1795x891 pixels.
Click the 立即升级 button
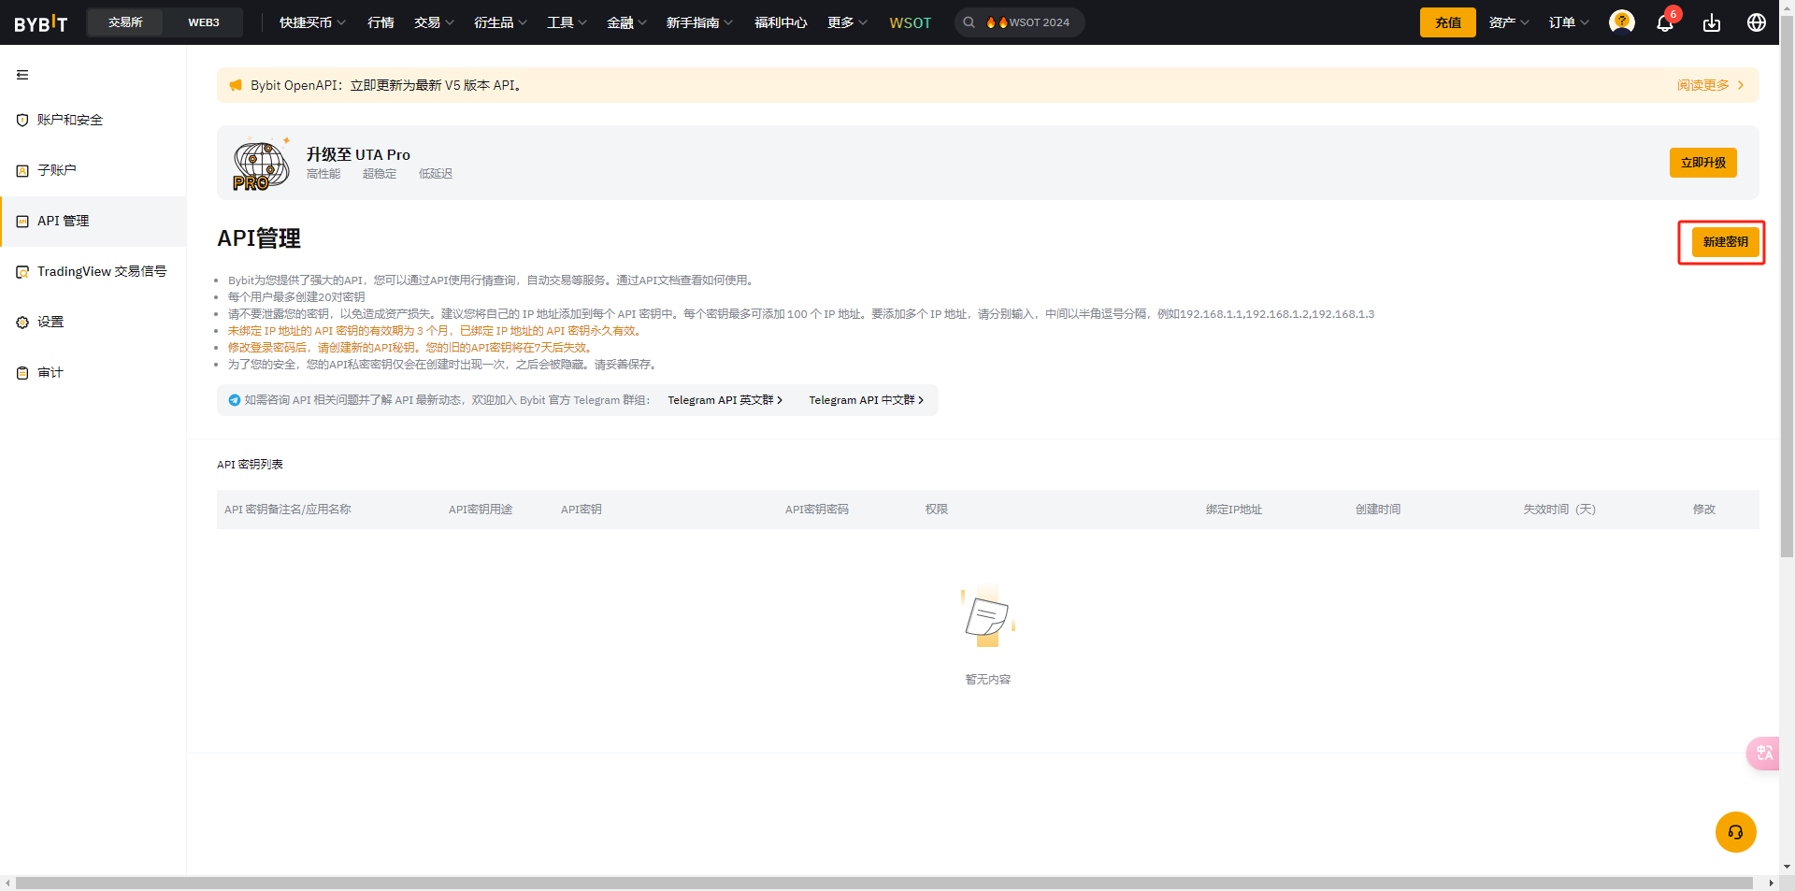point(1702,163)
